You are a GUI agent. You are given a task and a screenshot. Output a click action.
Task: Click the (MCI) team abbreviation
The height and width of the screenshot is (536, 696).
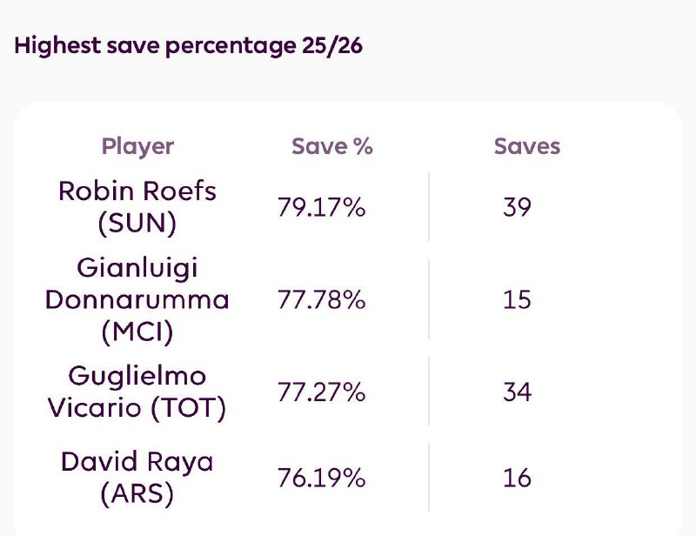click(137, 332)
